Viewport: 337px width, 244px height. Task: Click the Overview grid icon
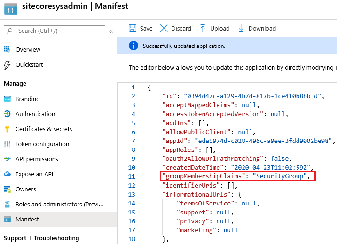[x=7, y=49]
